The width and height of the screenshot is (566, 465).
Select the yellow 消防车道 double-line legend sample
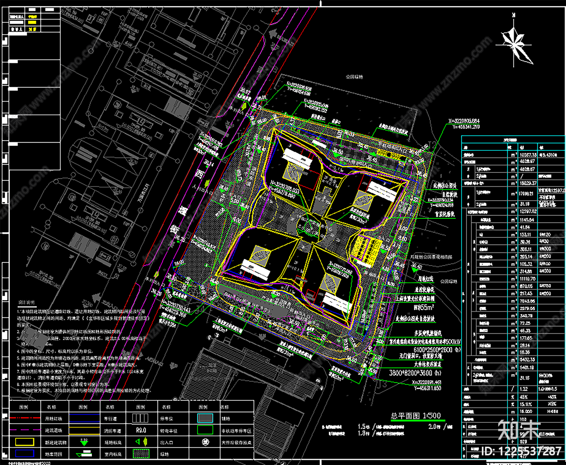(x=84, y=430)
